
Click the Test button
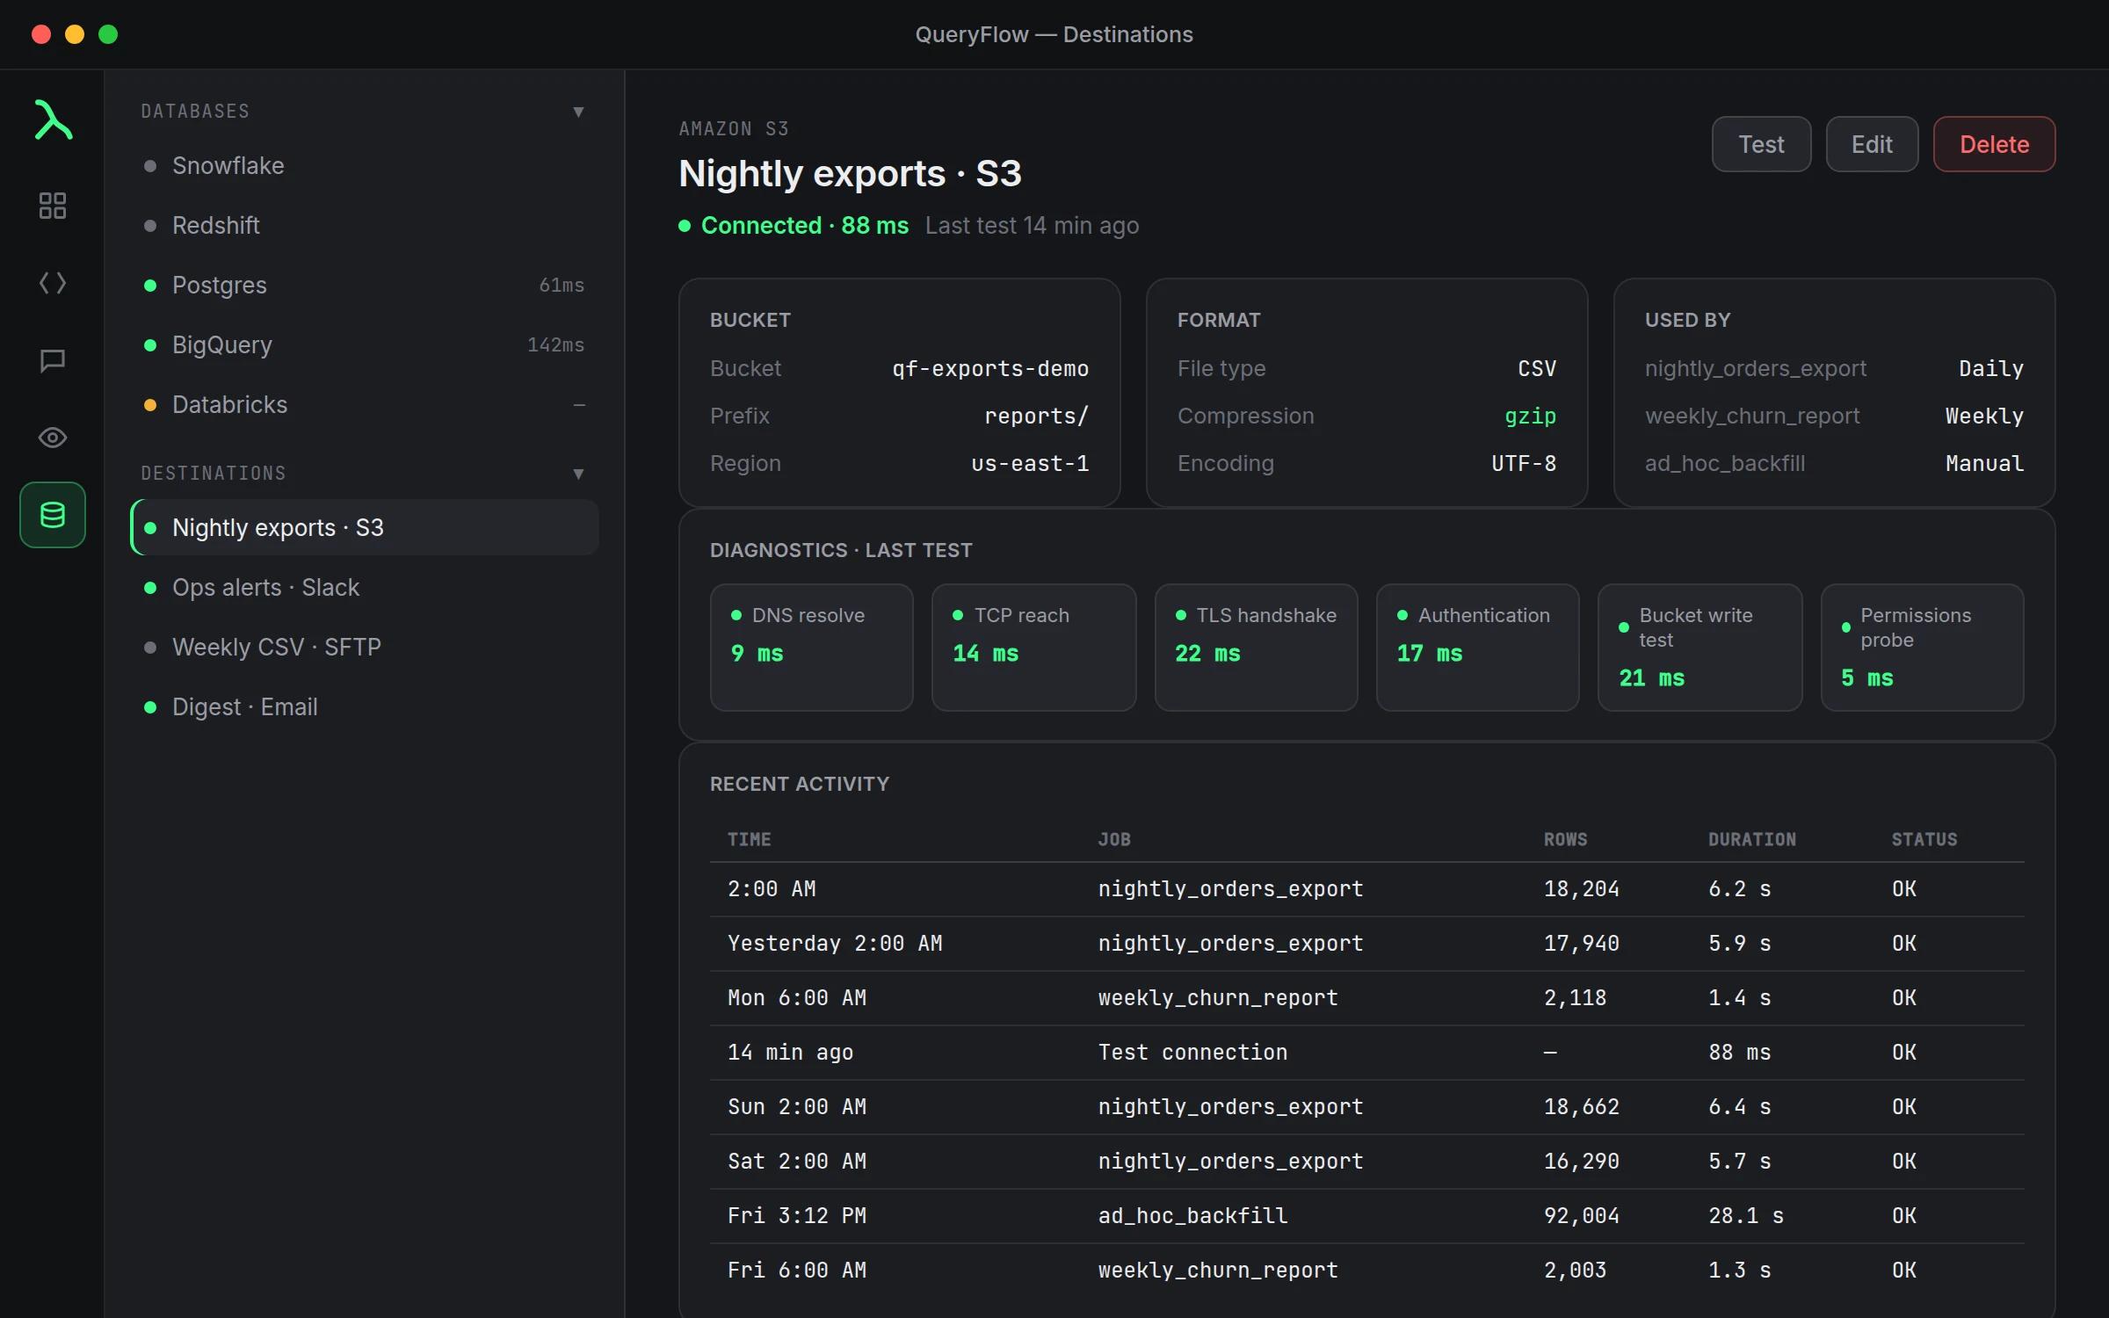pos(1761,144)
